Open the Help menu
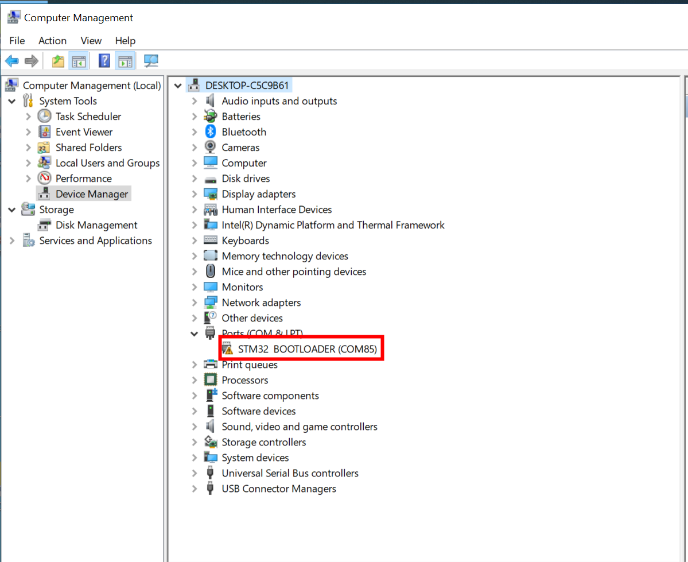This screenshot has height=562, width=688. [x=125, y=41]
